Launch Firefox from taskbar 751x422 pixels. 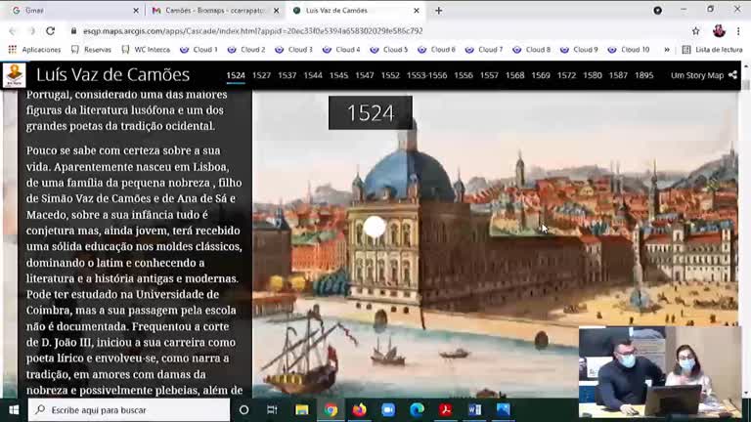pos(359,410)
